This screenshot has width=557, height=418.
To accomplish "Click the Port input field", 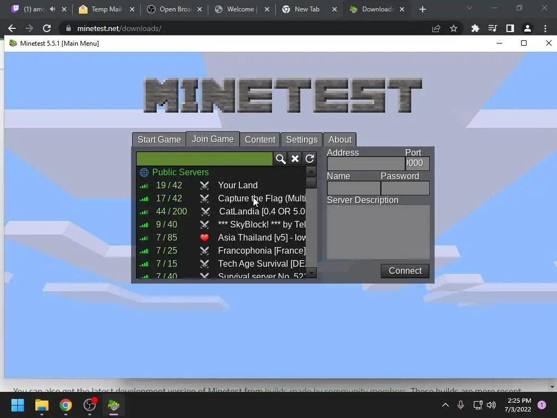I will (x=417, y=163).
